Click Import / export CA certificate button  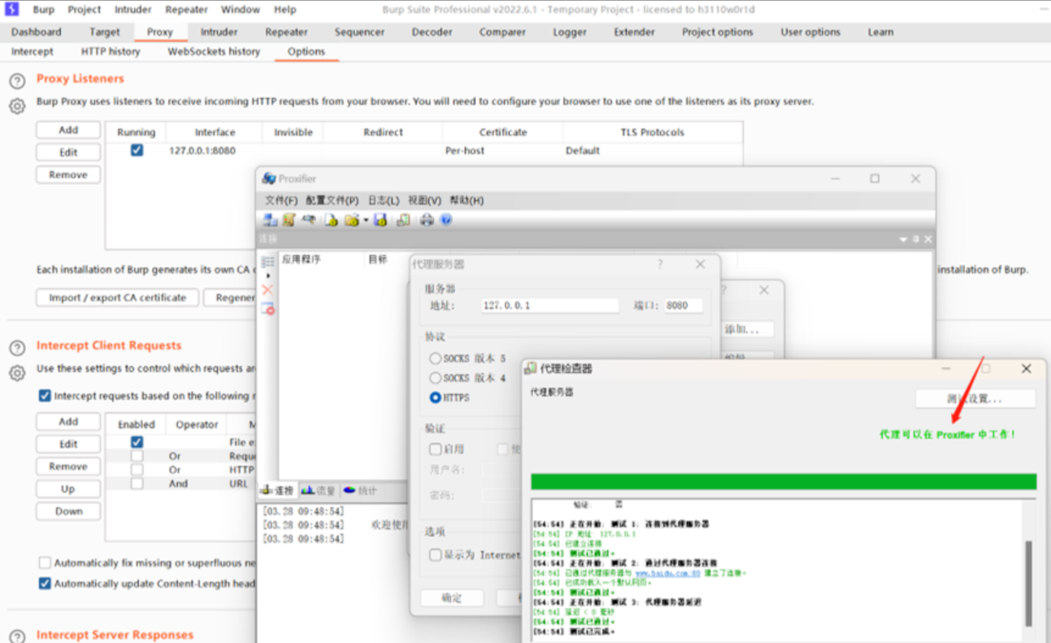pyautogui.click(x=118, y=298)
